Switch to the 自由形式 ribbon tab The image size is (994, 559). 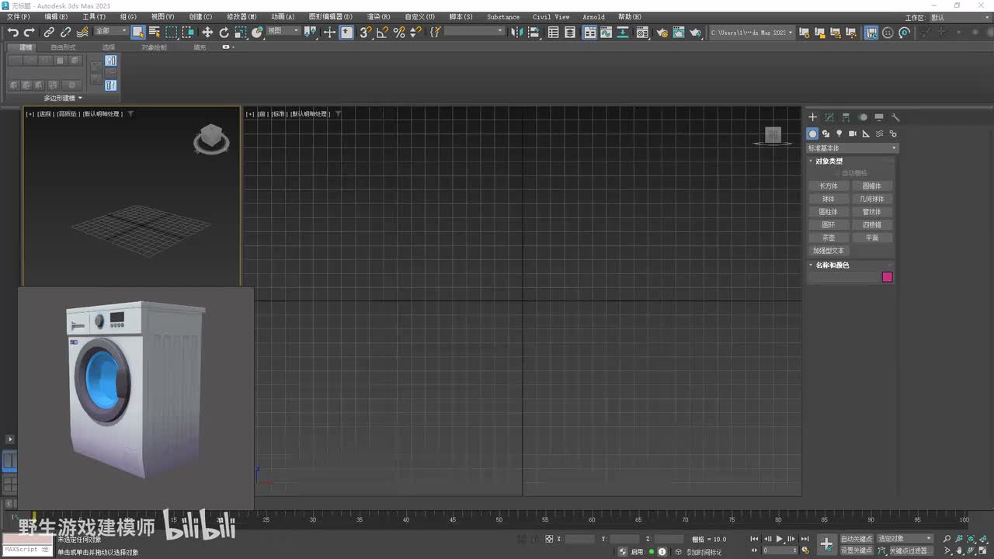[x=64, y=47]
